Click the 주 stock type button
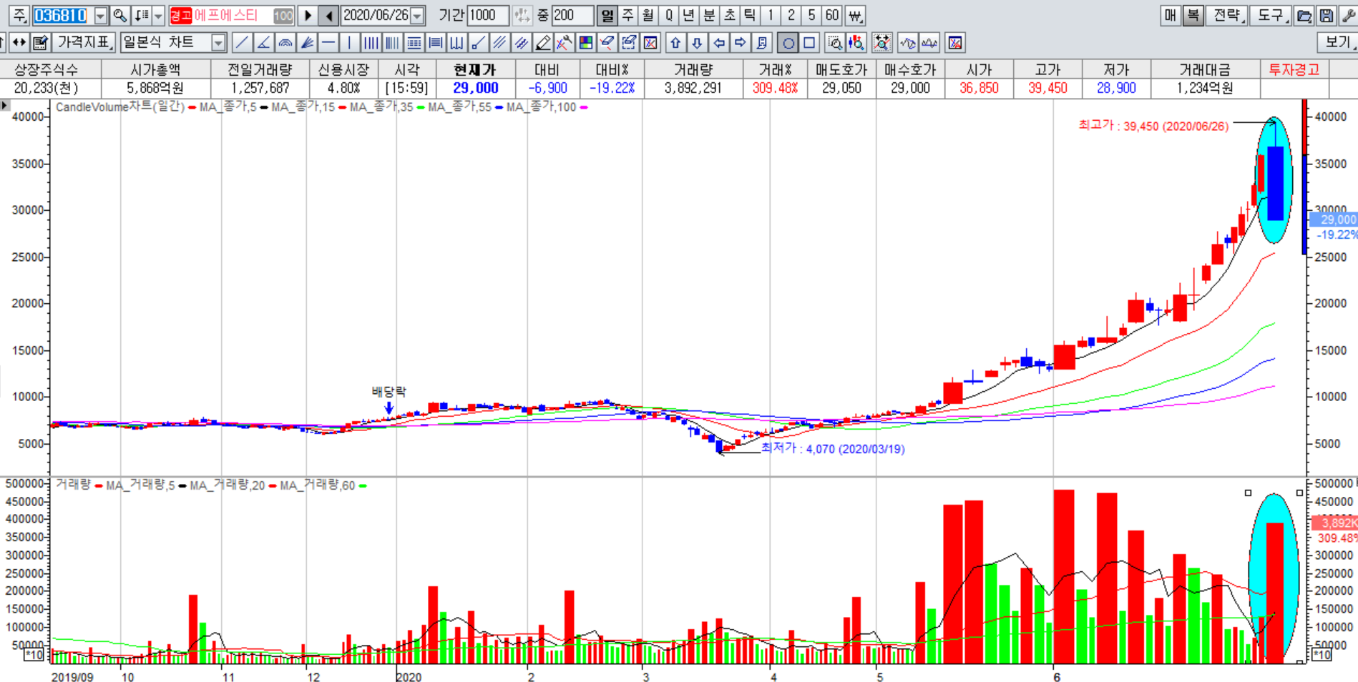 [19, 15]
